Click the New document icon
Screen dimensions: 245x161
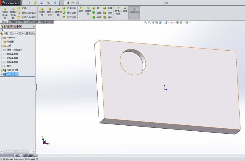(x=29, y=3)
